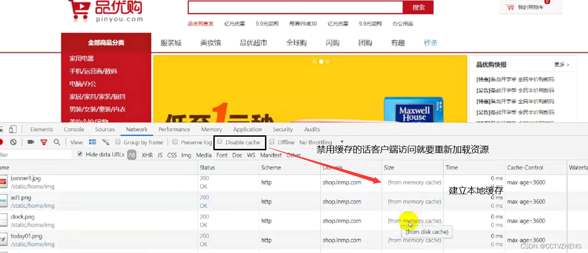Click the today01.png file thumbnail icon
Image resolution: width=588 pixels, height=253 pixels.
4,240
